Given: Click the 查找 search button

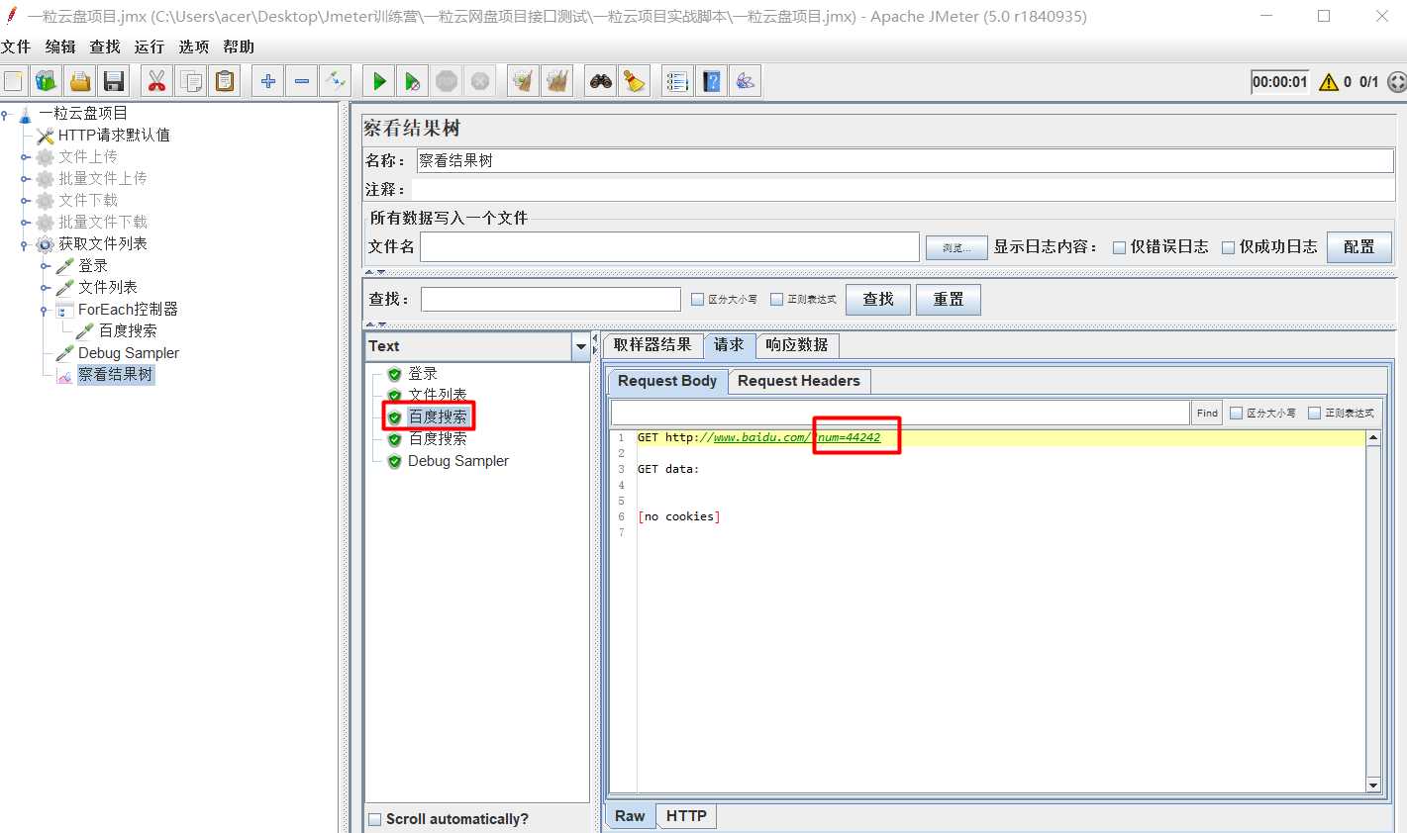Looking at the screenshot, I should pos(878,299).
